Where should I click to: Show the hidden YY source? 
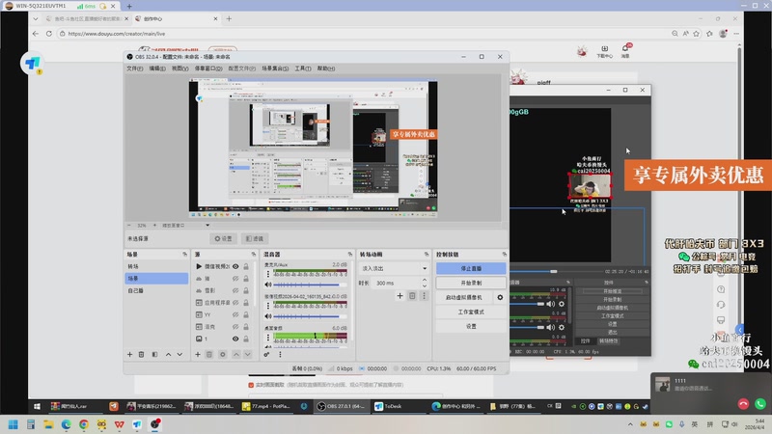pos(235,314)
